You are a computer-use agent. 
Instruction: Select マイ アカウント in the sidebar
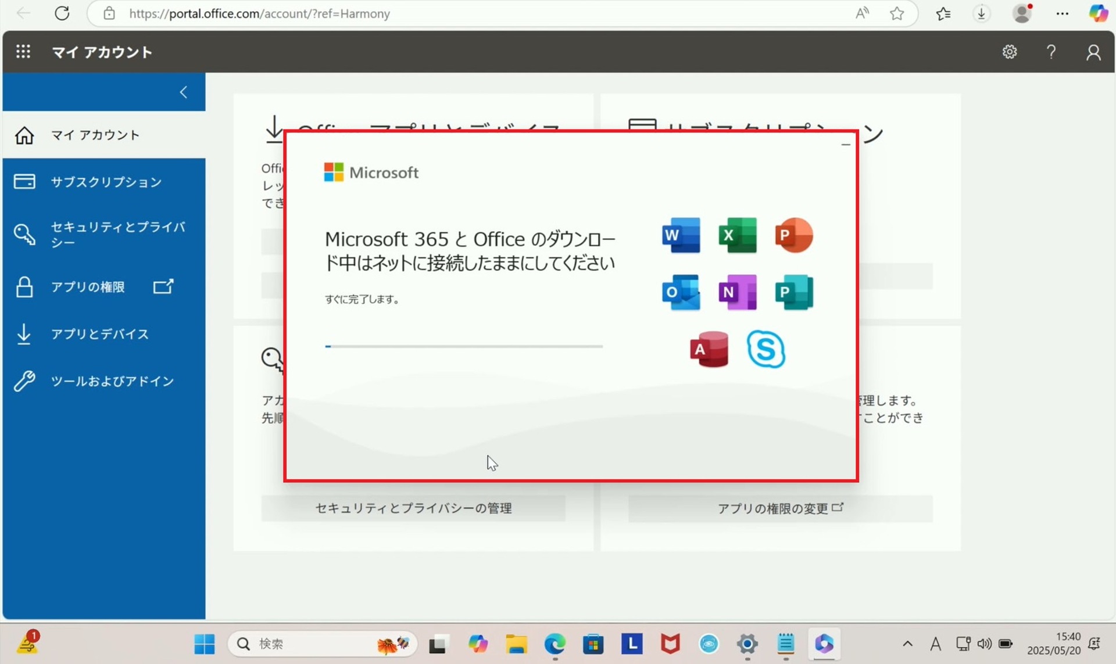104,135
